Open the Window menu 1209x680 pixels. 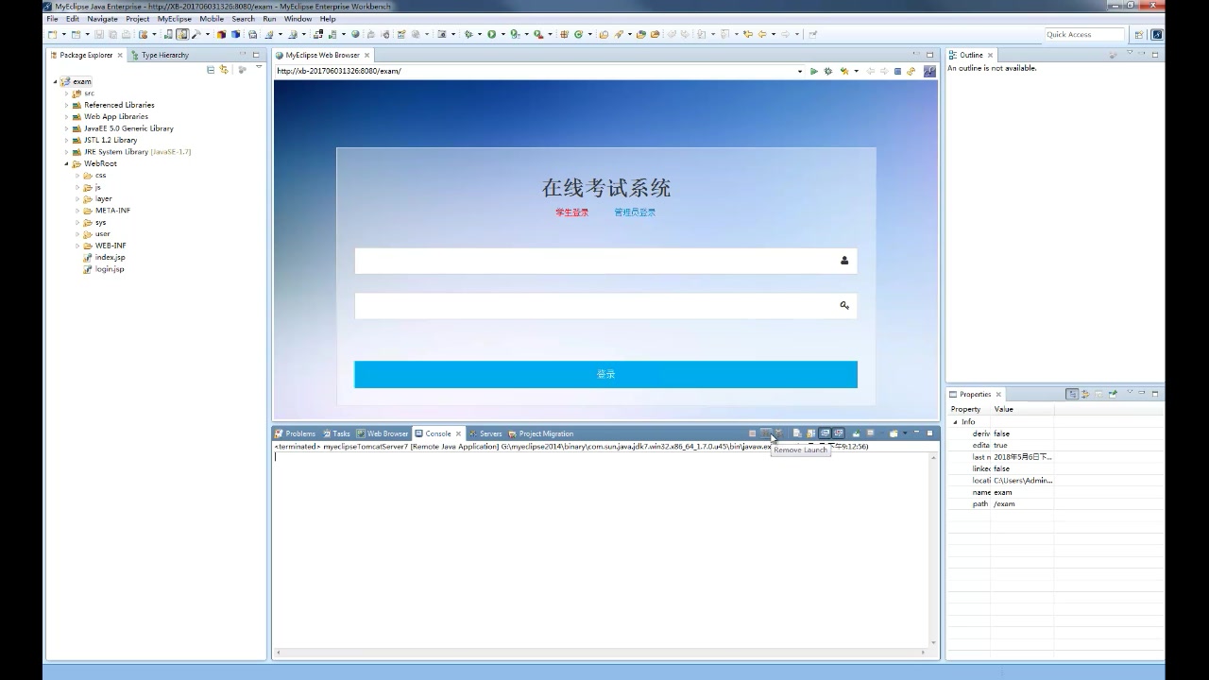click(x=298, y=19)
